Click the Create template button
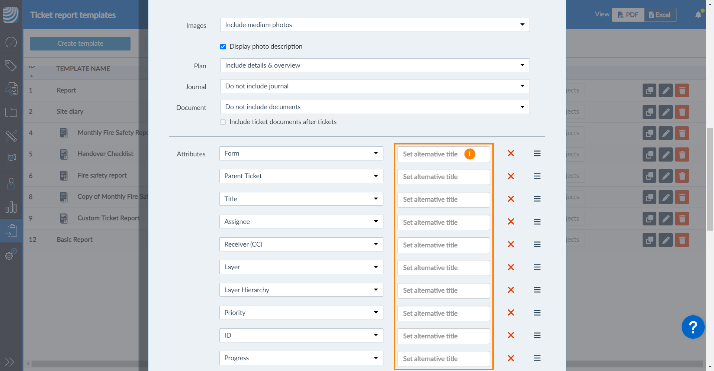The image size is (714, 371). coord(80,43)
